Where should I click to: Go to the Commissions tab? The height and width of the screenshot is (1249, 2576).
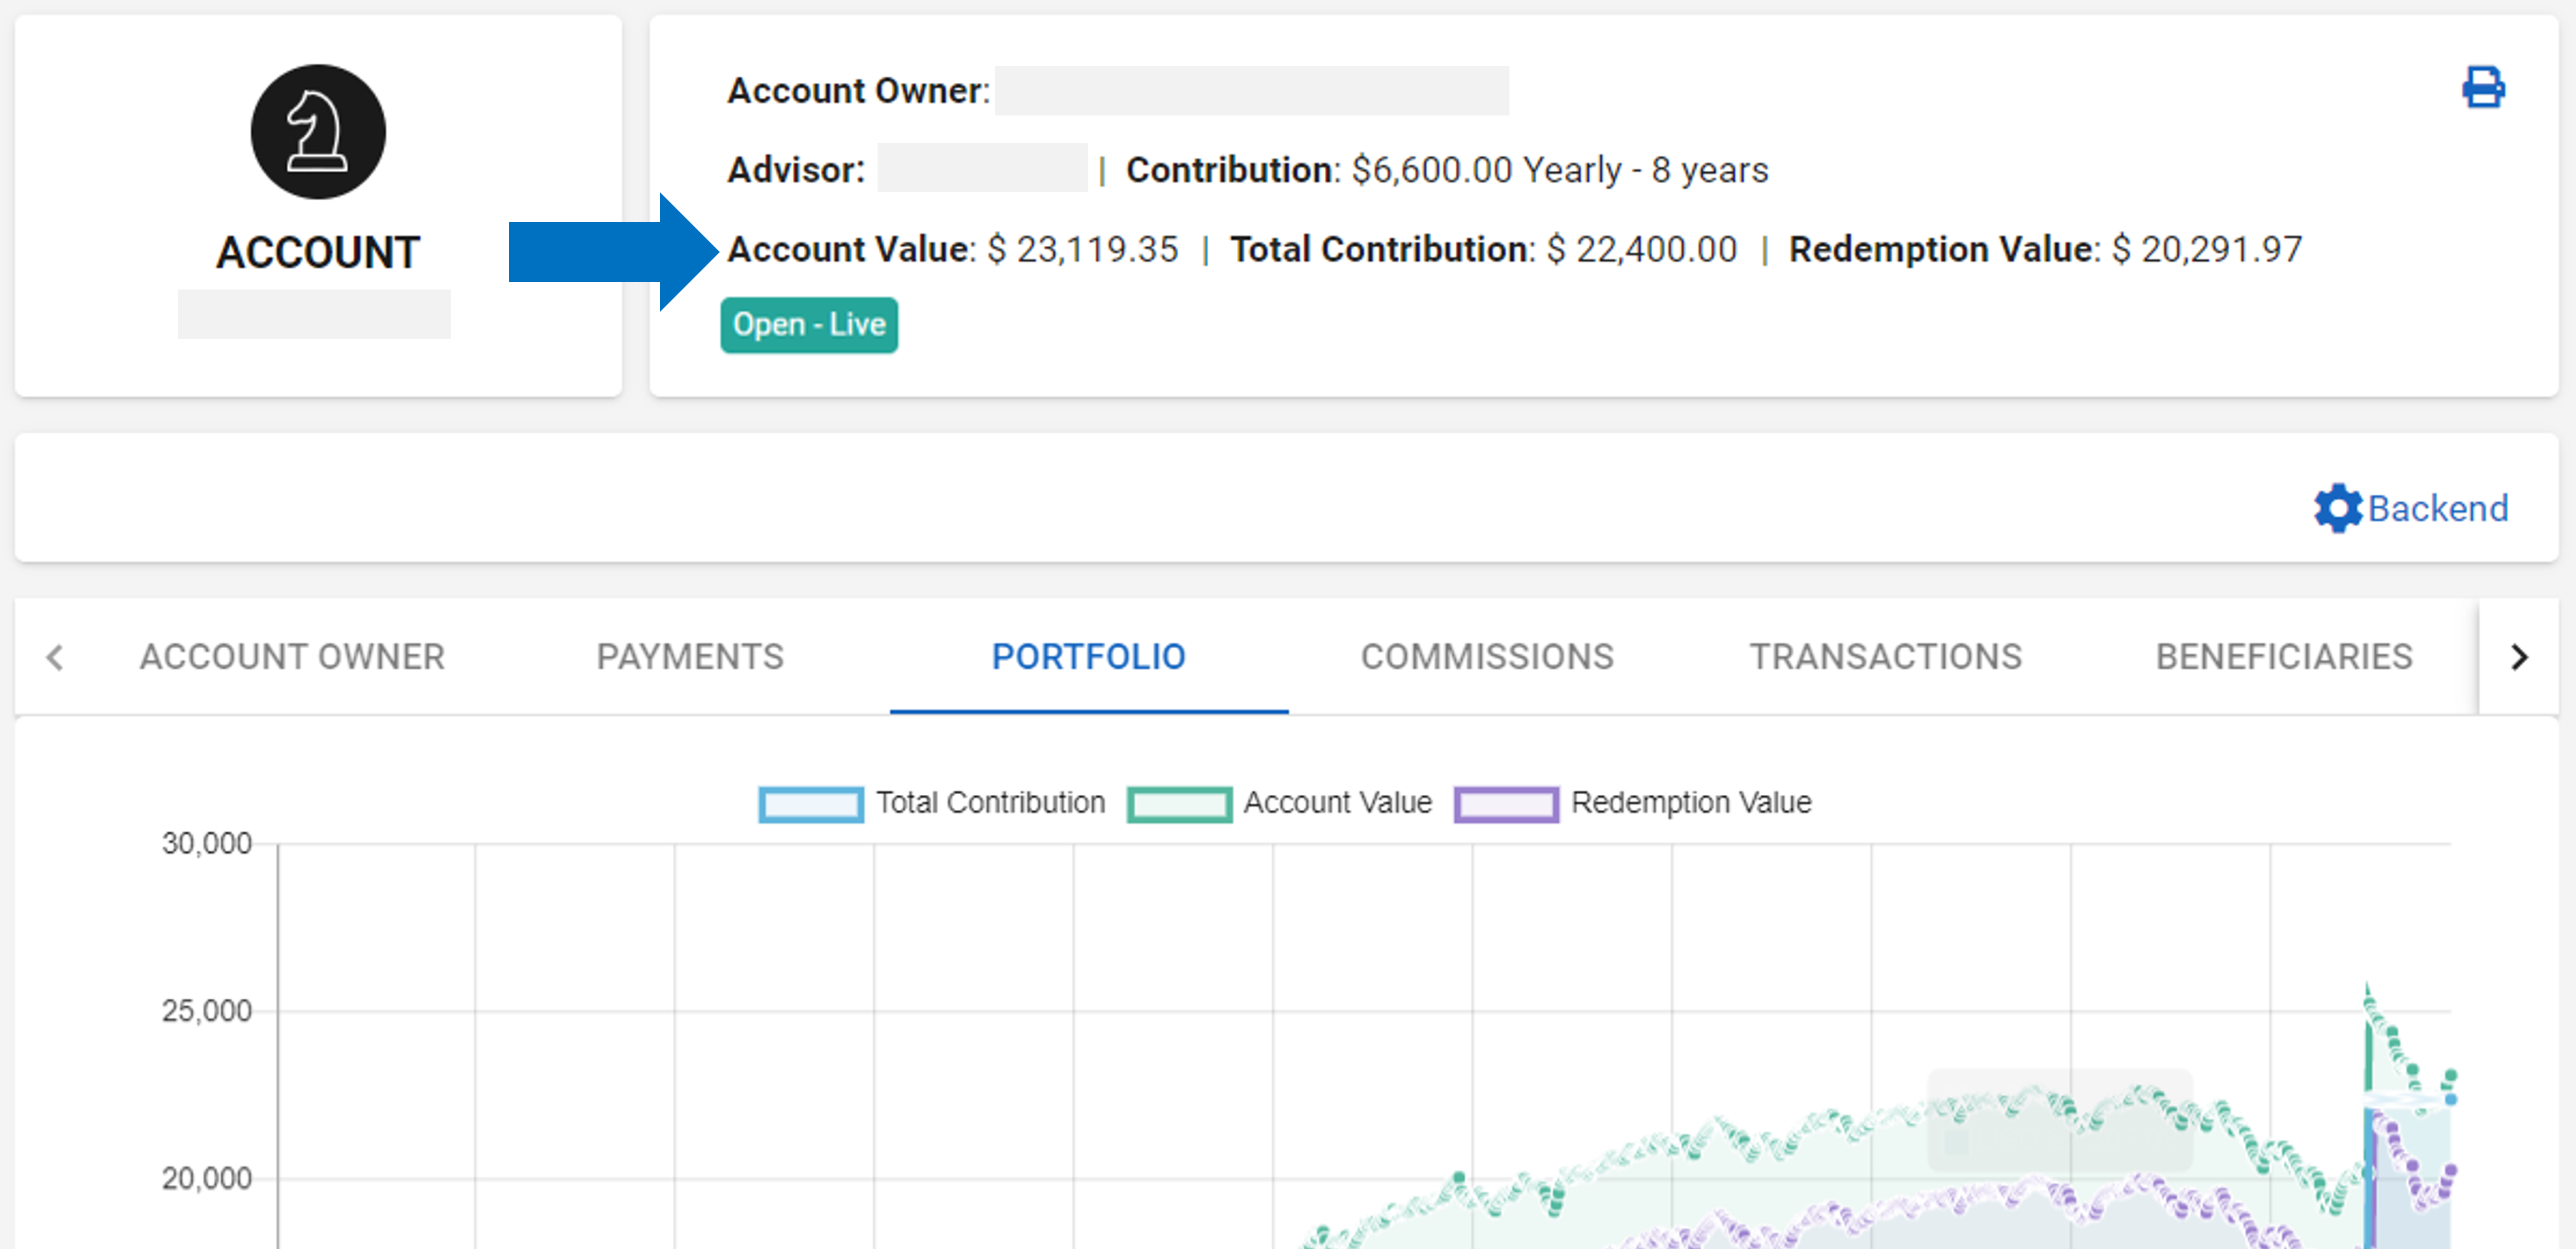coord(1487,656)
